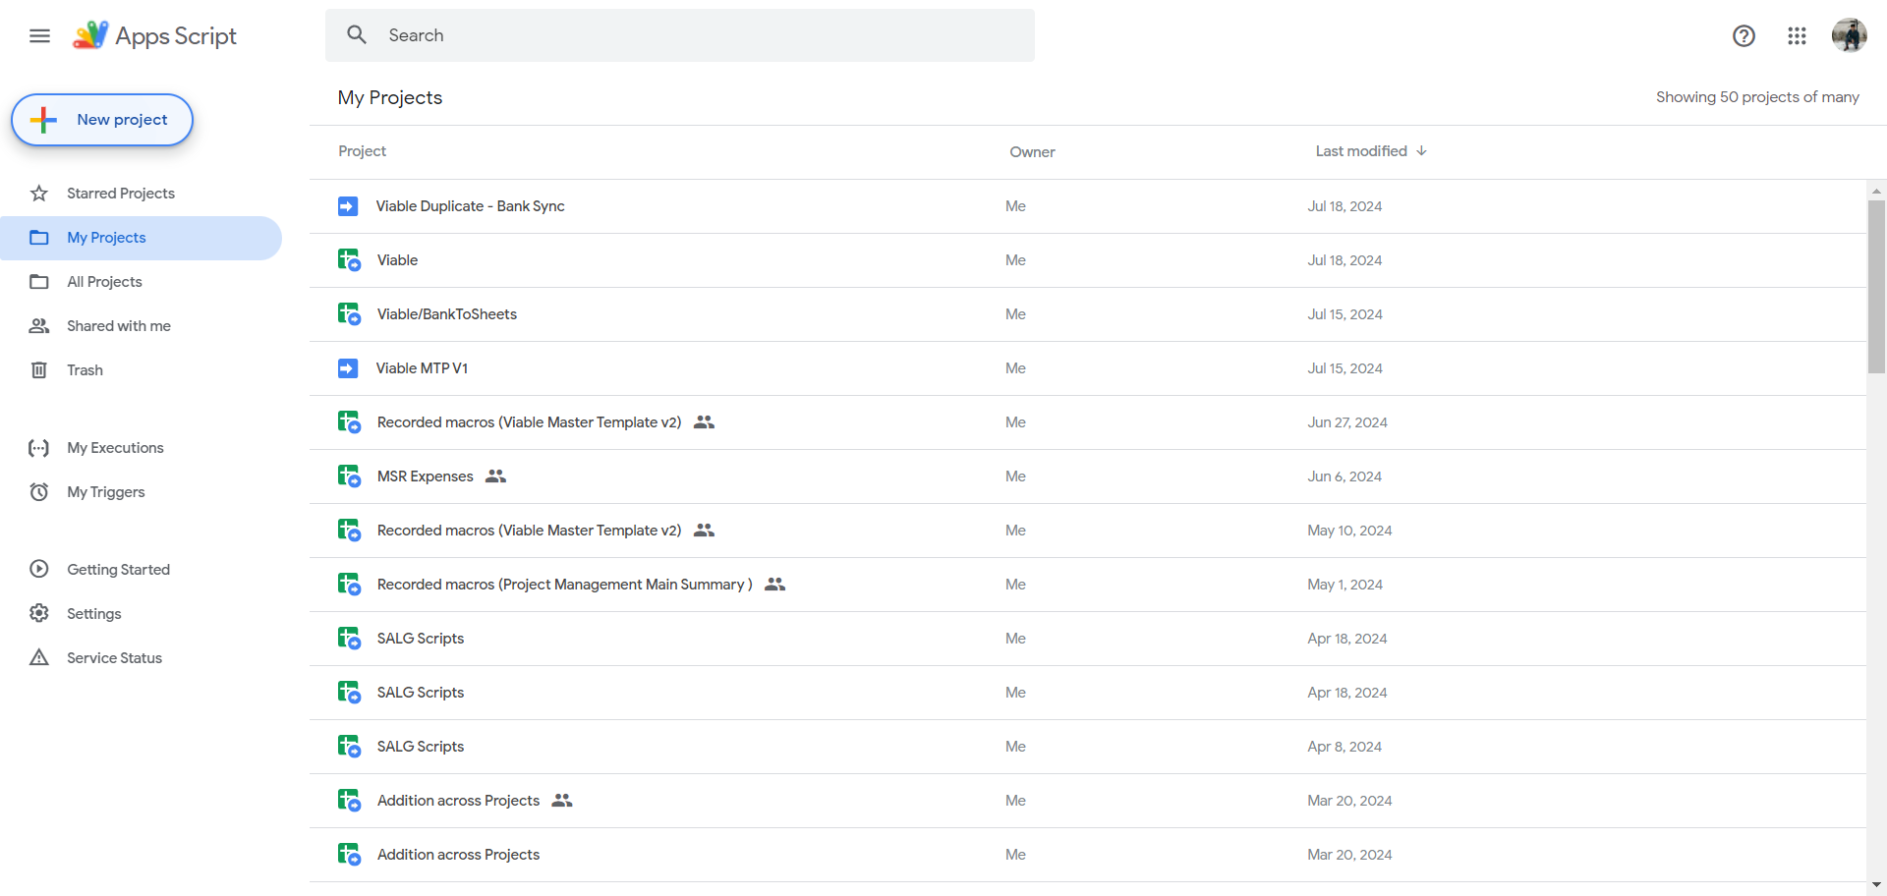Click the SALG Scripts row dated Apr 8, 2024
This screenshot has height=896, width=1887.
(x=1088, y=747)
